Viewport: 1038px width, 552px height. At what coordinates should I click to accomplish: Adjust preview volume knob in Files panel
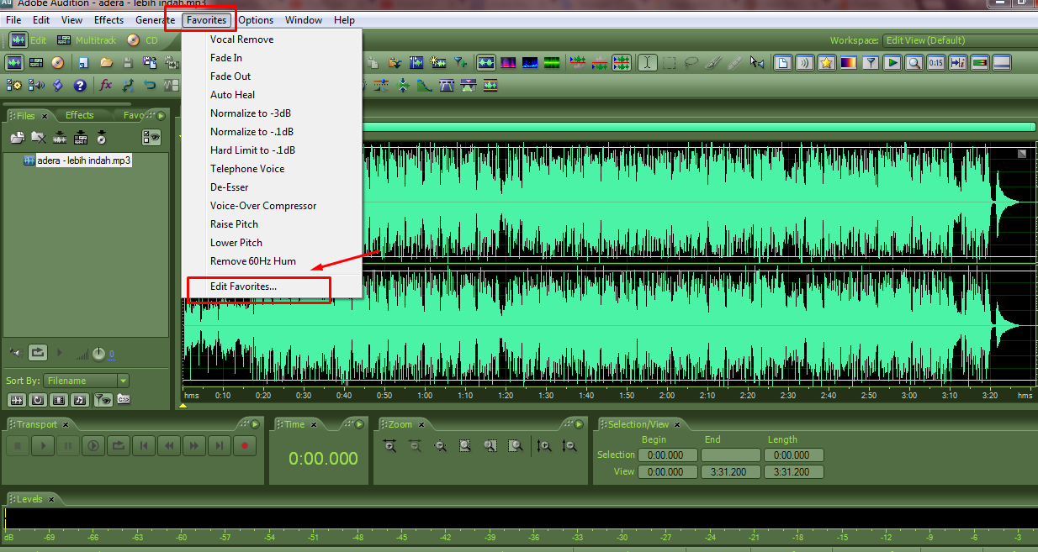98,355
